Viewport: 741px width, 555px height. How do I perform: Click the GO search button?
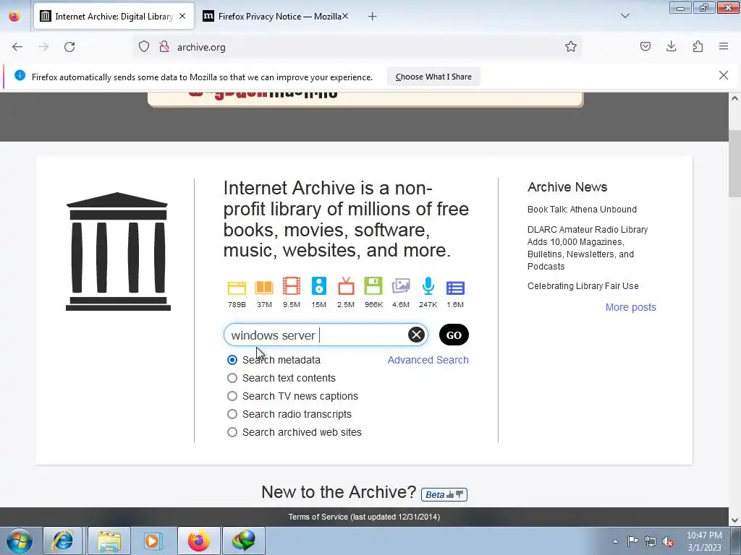[x=454, y=335]
